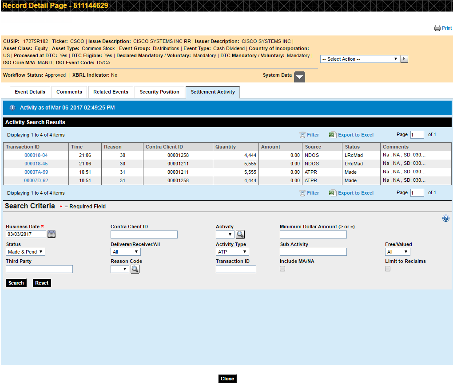Image resolution: width=453 pixels, height=383 pixels.
Task: Click the top Export to Excel icon
Action: click(332, 135)
